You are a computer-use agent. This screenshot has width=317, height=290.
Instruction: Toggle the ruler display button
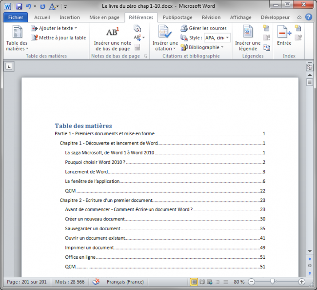coord(309,68)
